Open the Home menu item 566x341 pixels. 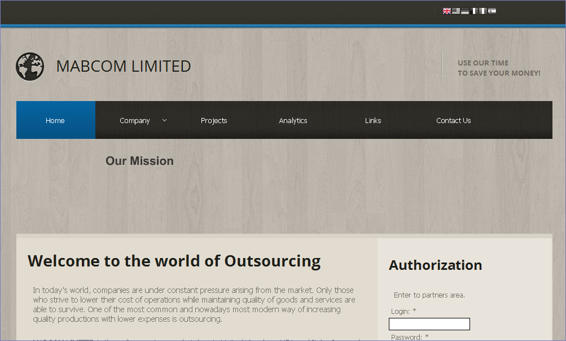pyautogui.click(x=56, y=120)
